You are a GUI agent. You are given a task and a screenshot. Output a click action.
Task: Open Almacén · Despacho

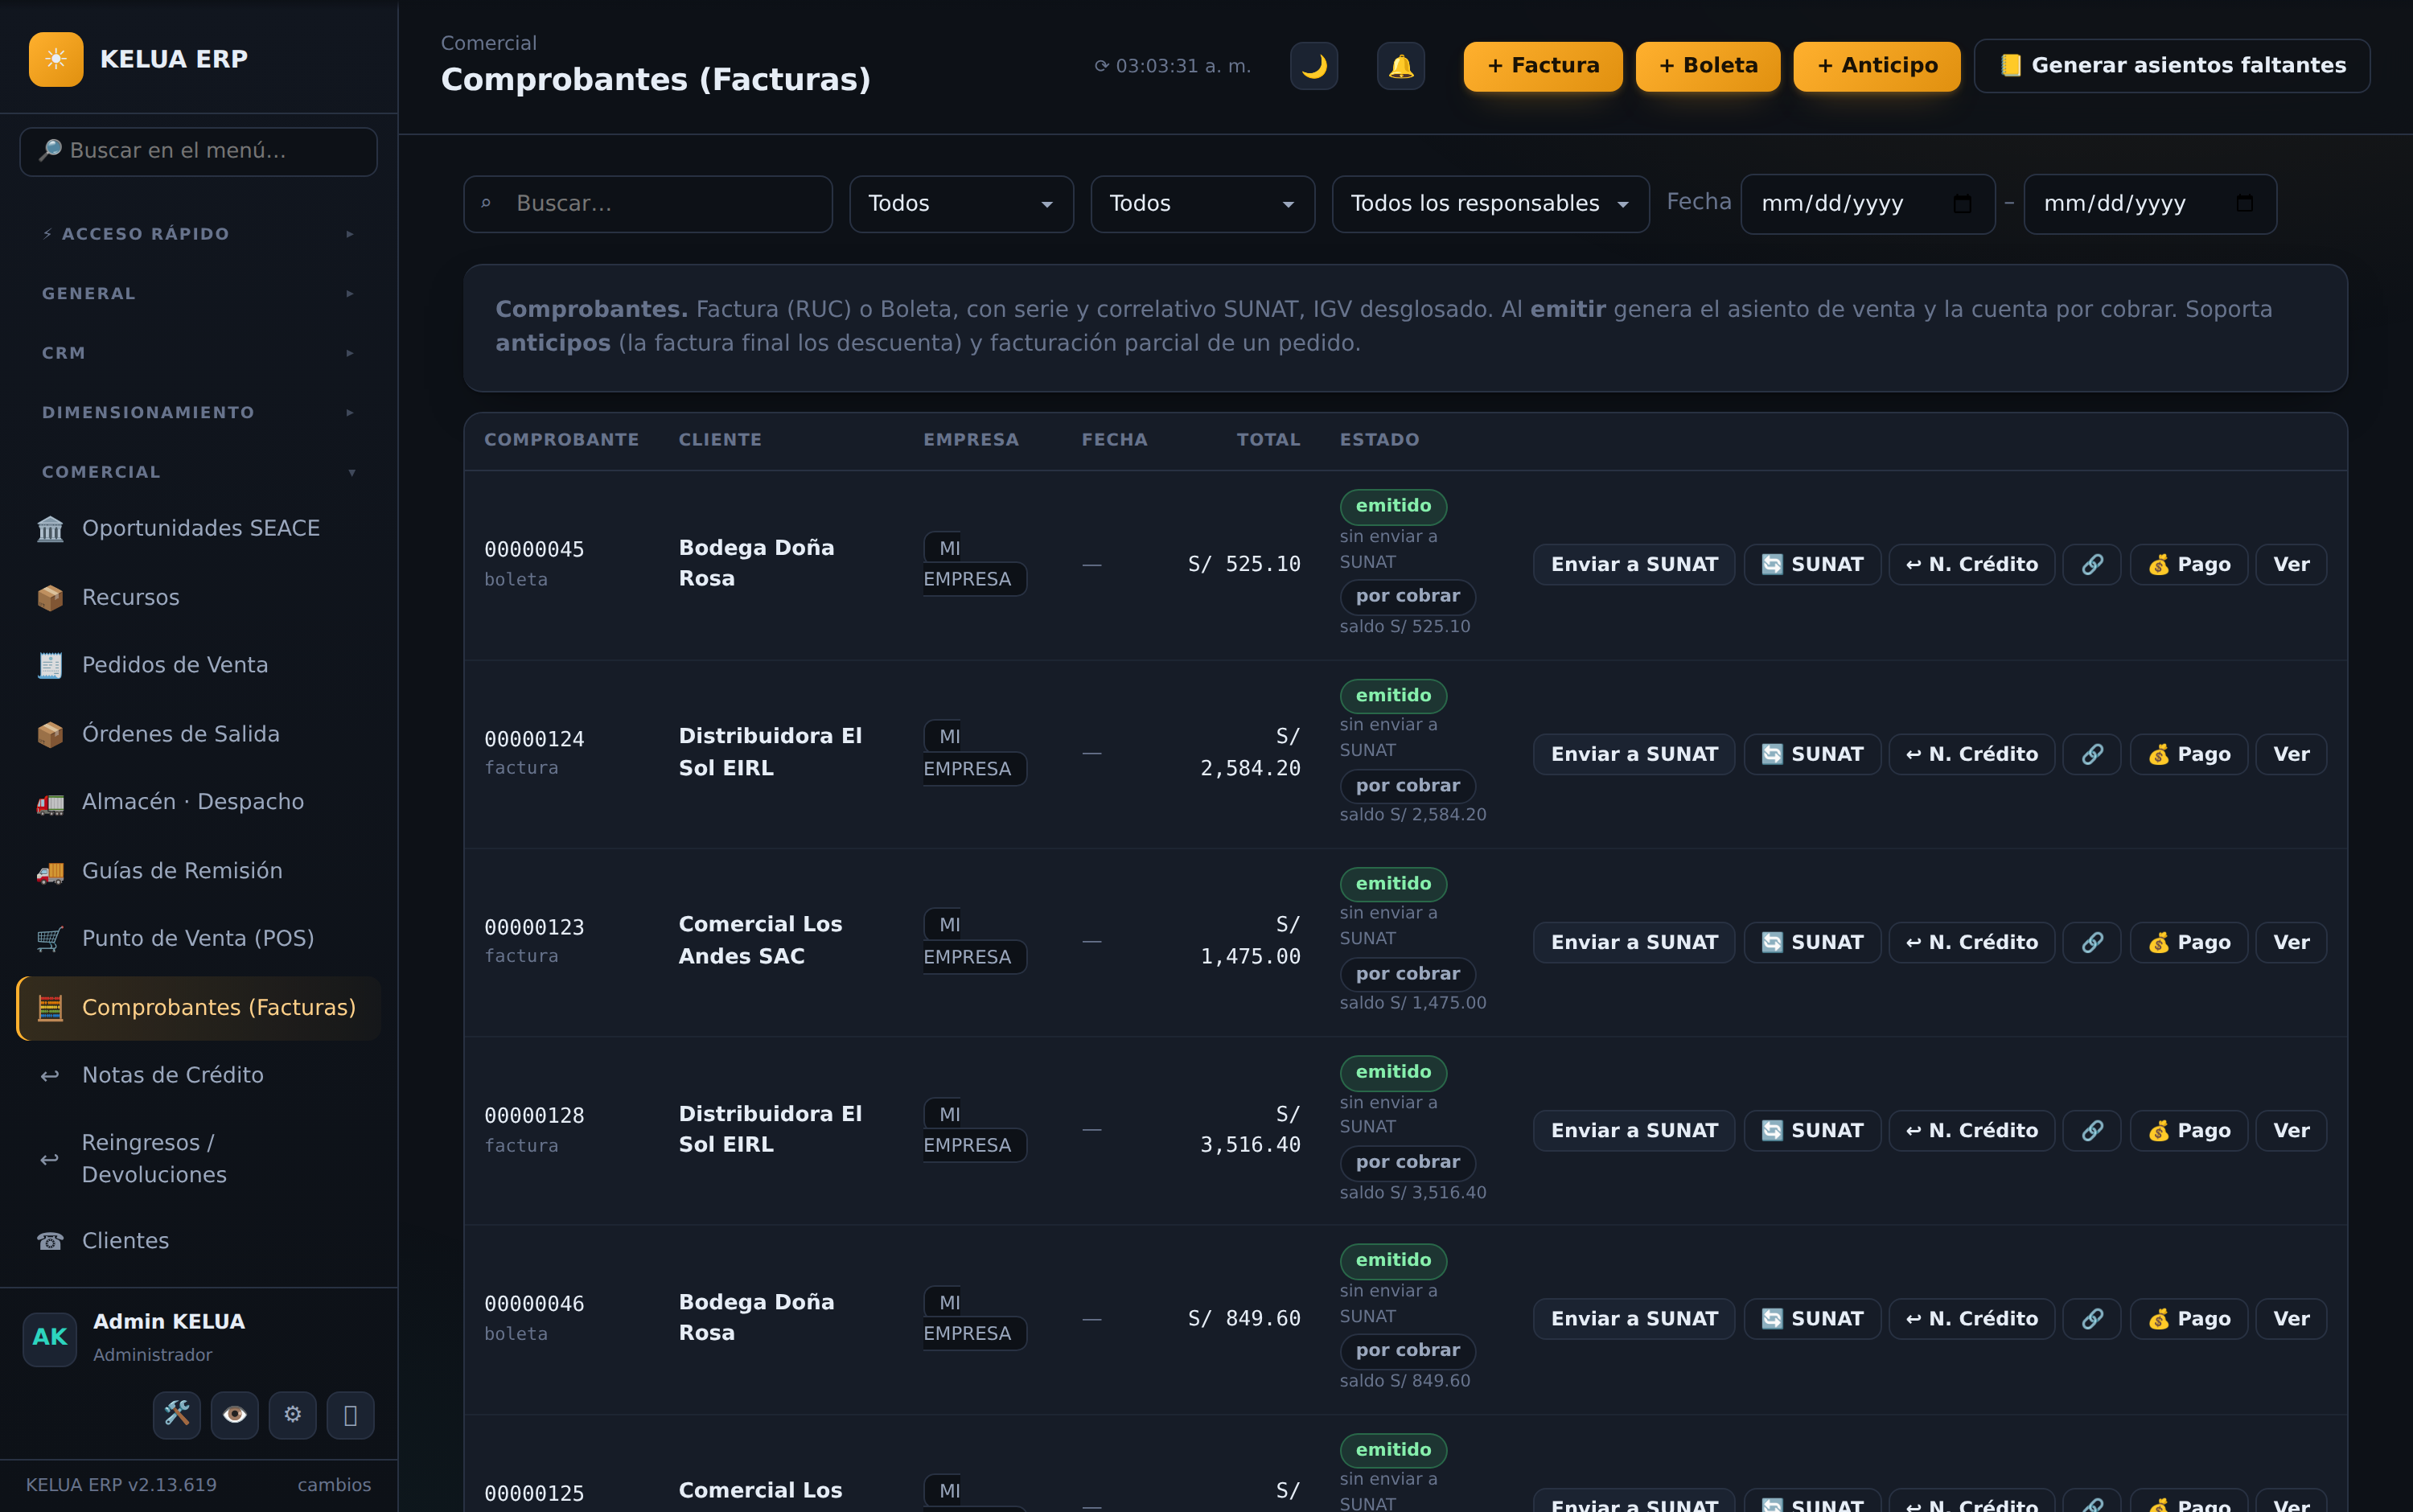(x=198, y=802)
